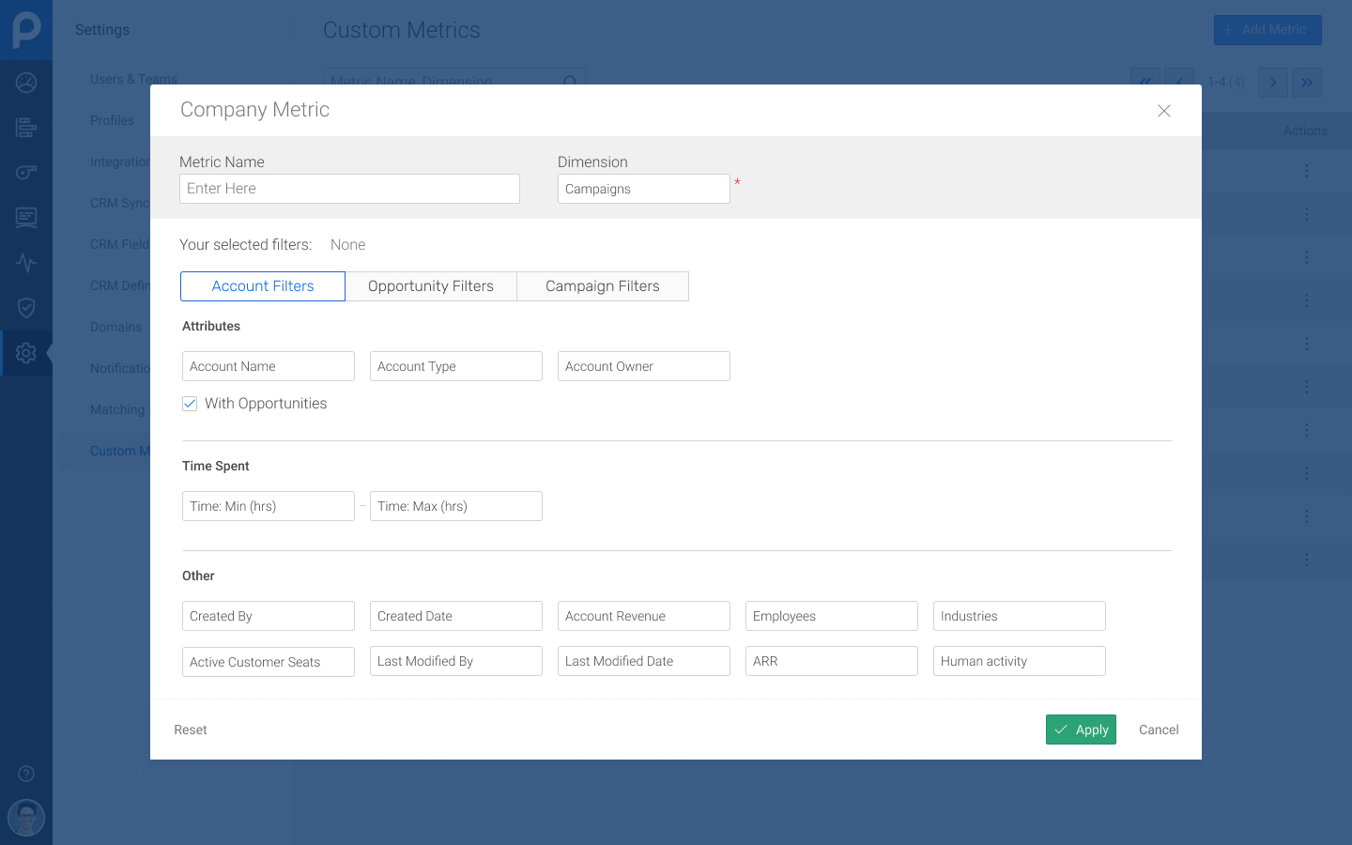1352x845 pixels.
Task: Focus the Metric Name input field
Action: click(349, 189)
